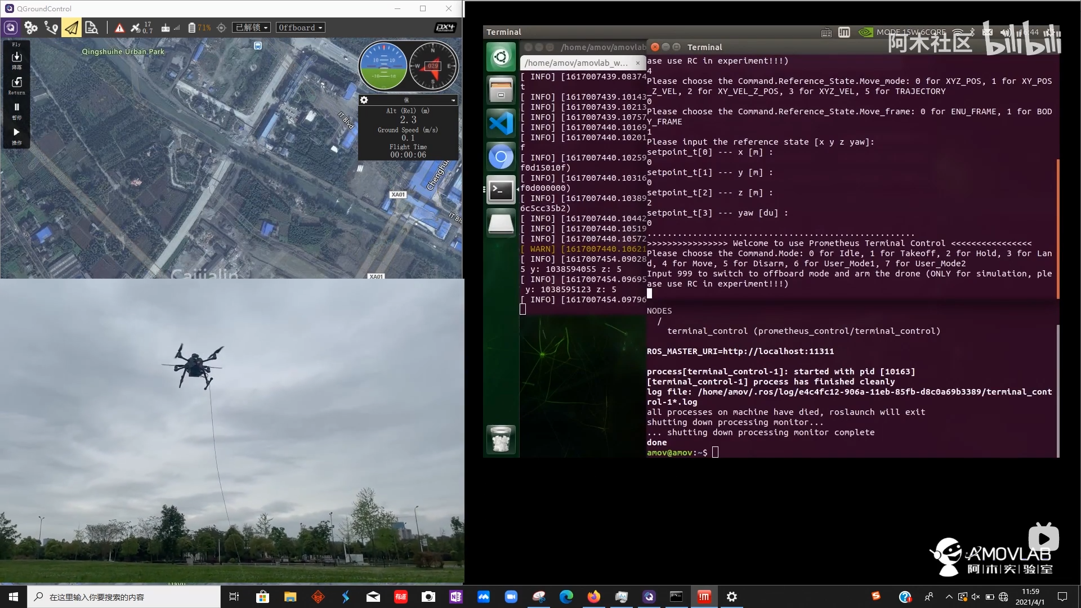This screenshot has width=1081, height=608.
Task: Open armed state dropdown 已解锁
Action: [x=251, y=28]
